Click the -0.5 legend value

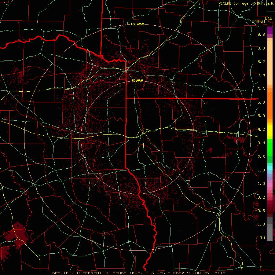point(260,211)
